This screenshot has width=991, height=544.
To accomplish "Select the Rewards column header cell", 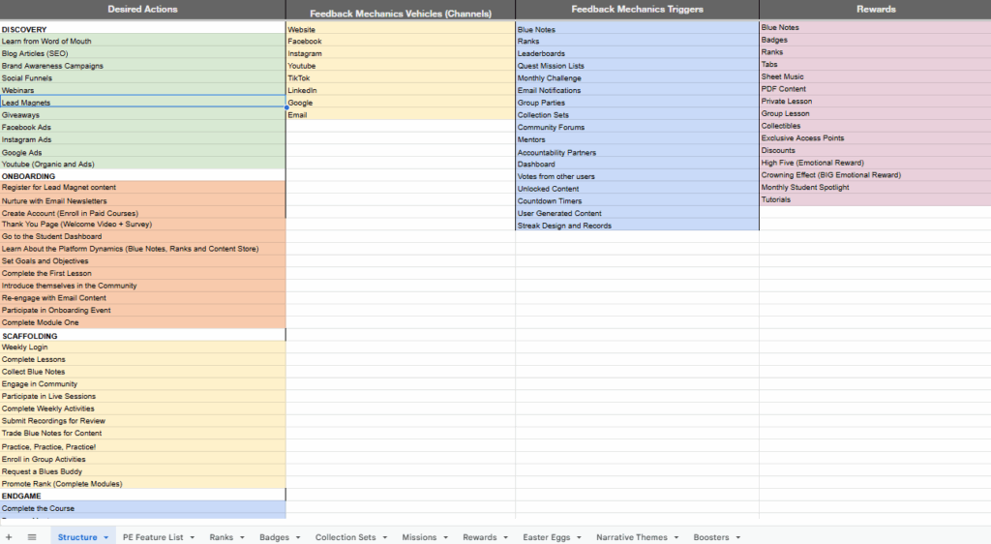I will coord(875,10).
